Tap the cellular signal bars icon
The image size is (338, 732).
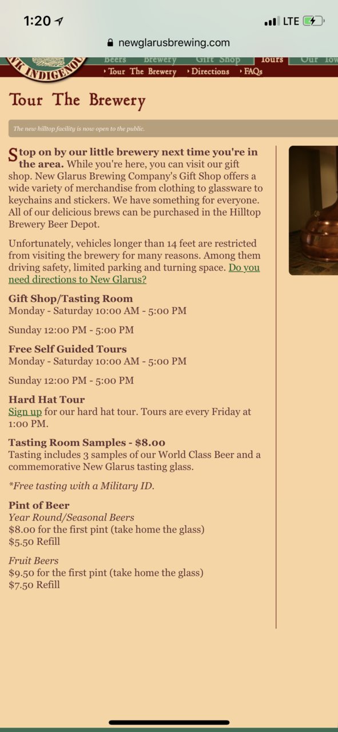[271, 22]
